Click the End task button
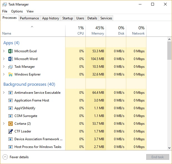Image resolution: width=172 pixels, height=164 pixels. (158, 157)
